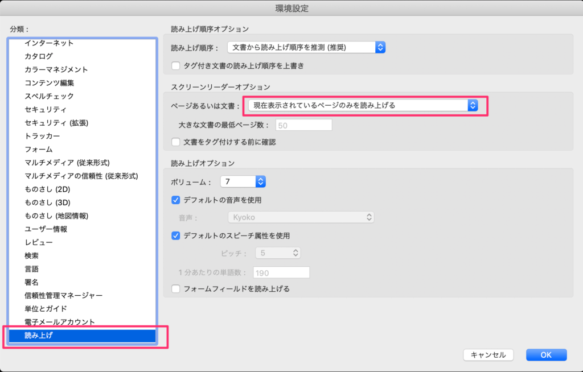
Task: Select 電子メールアカウント category
Action: [59, 322]
